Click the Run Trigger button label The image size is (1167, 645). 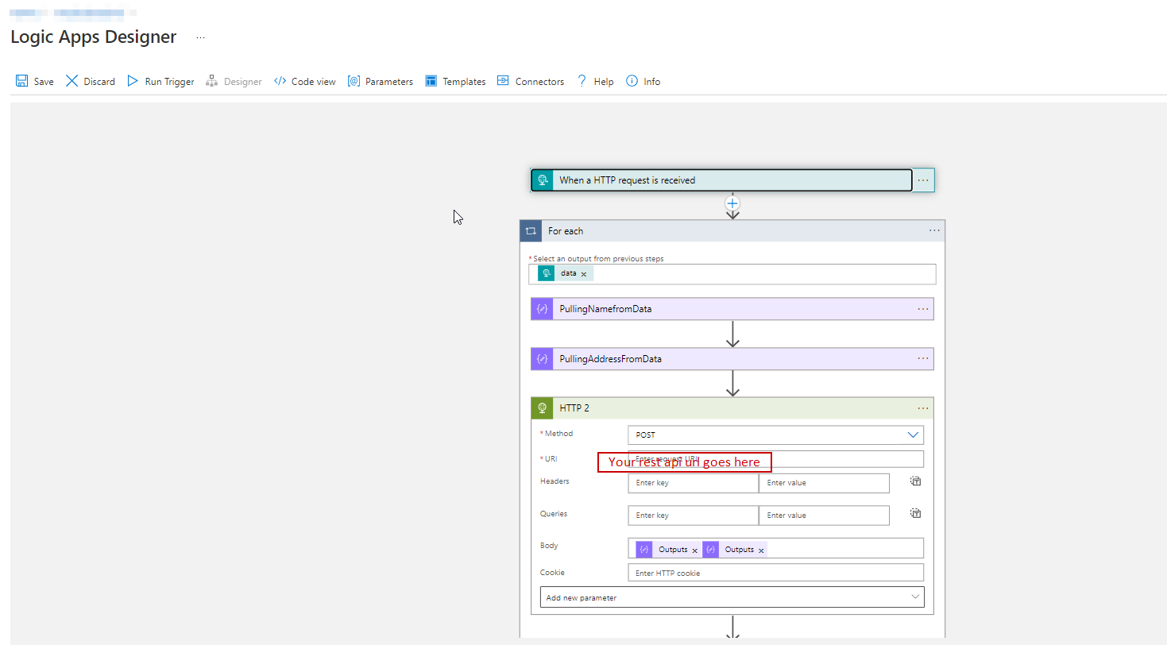click(x=169, y=82)
